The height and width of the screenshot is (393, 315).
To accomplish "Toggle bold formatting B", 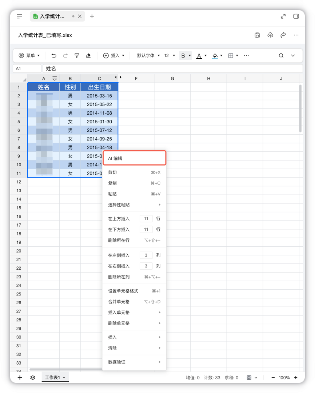I will [x=183, y=56].
